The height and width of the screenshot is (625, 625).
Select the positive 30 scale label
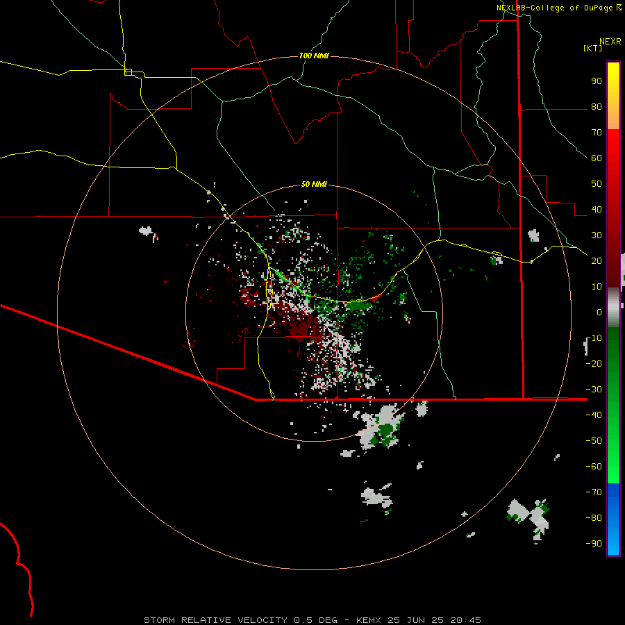tap(597, 235)
